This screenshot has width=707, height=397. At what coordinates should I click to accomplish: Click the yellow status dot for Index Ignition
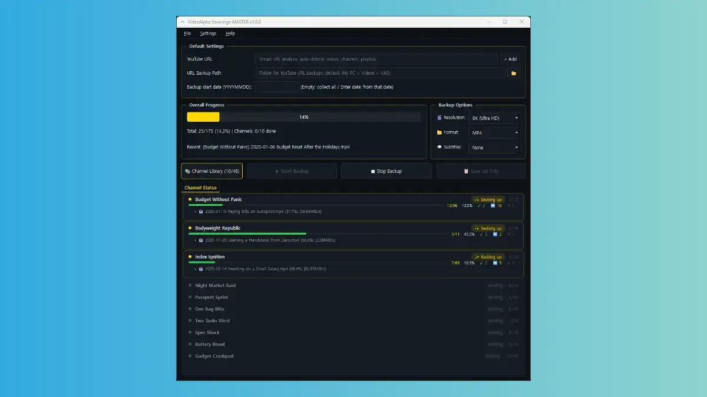(190, 257)
